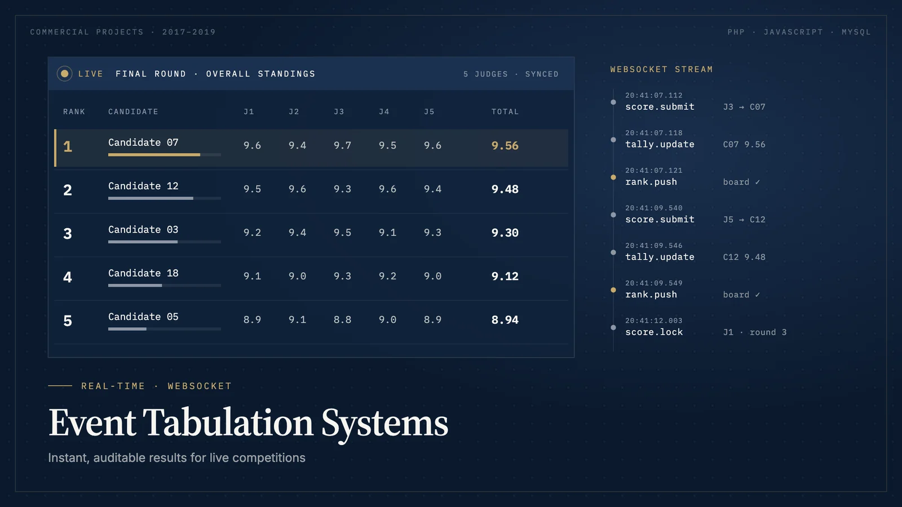This screenshot has width=902, height=507.
Task: Select the Candidate 07 name
Action: point(143,143)
